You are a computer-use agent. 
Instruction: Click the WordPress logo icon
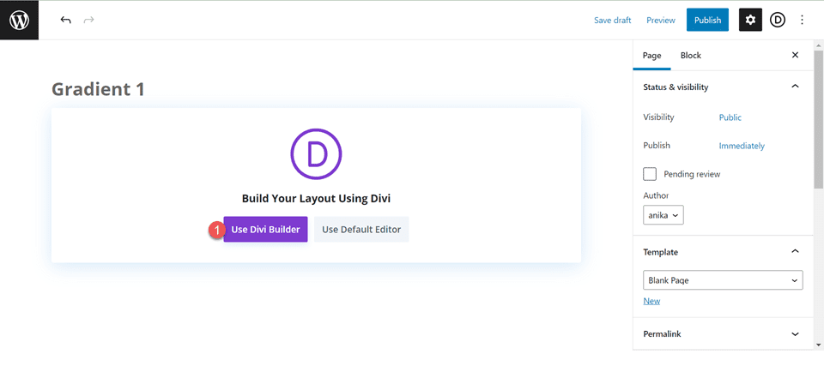[19, 20]
